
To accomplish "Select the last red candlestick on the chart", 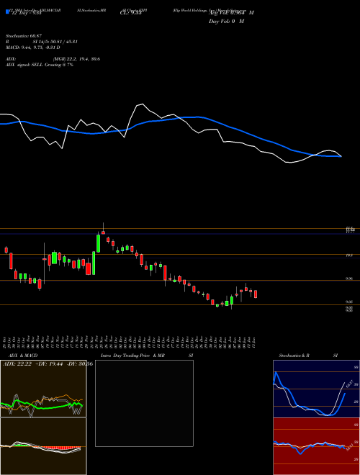I will [256, 294].
